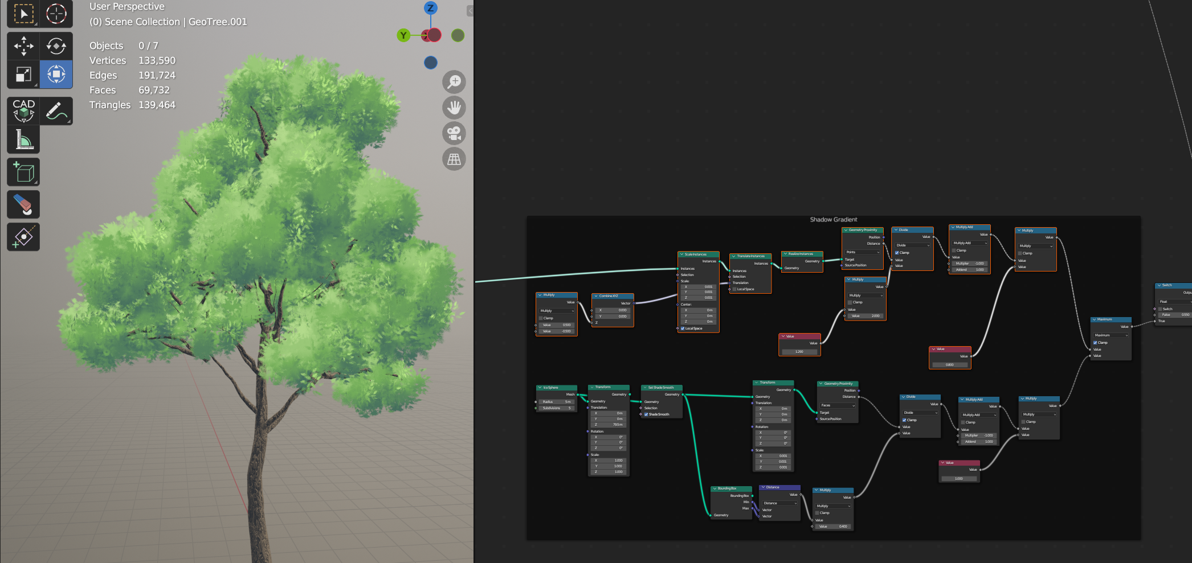
Task: Open the Points dropdown in Geometry Proximity
Action: pos(863,252)
